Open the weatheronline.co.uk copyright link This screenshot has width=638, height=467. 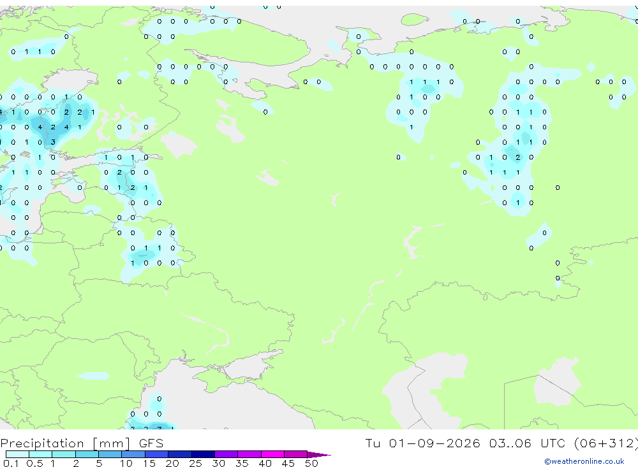point(584,461)
